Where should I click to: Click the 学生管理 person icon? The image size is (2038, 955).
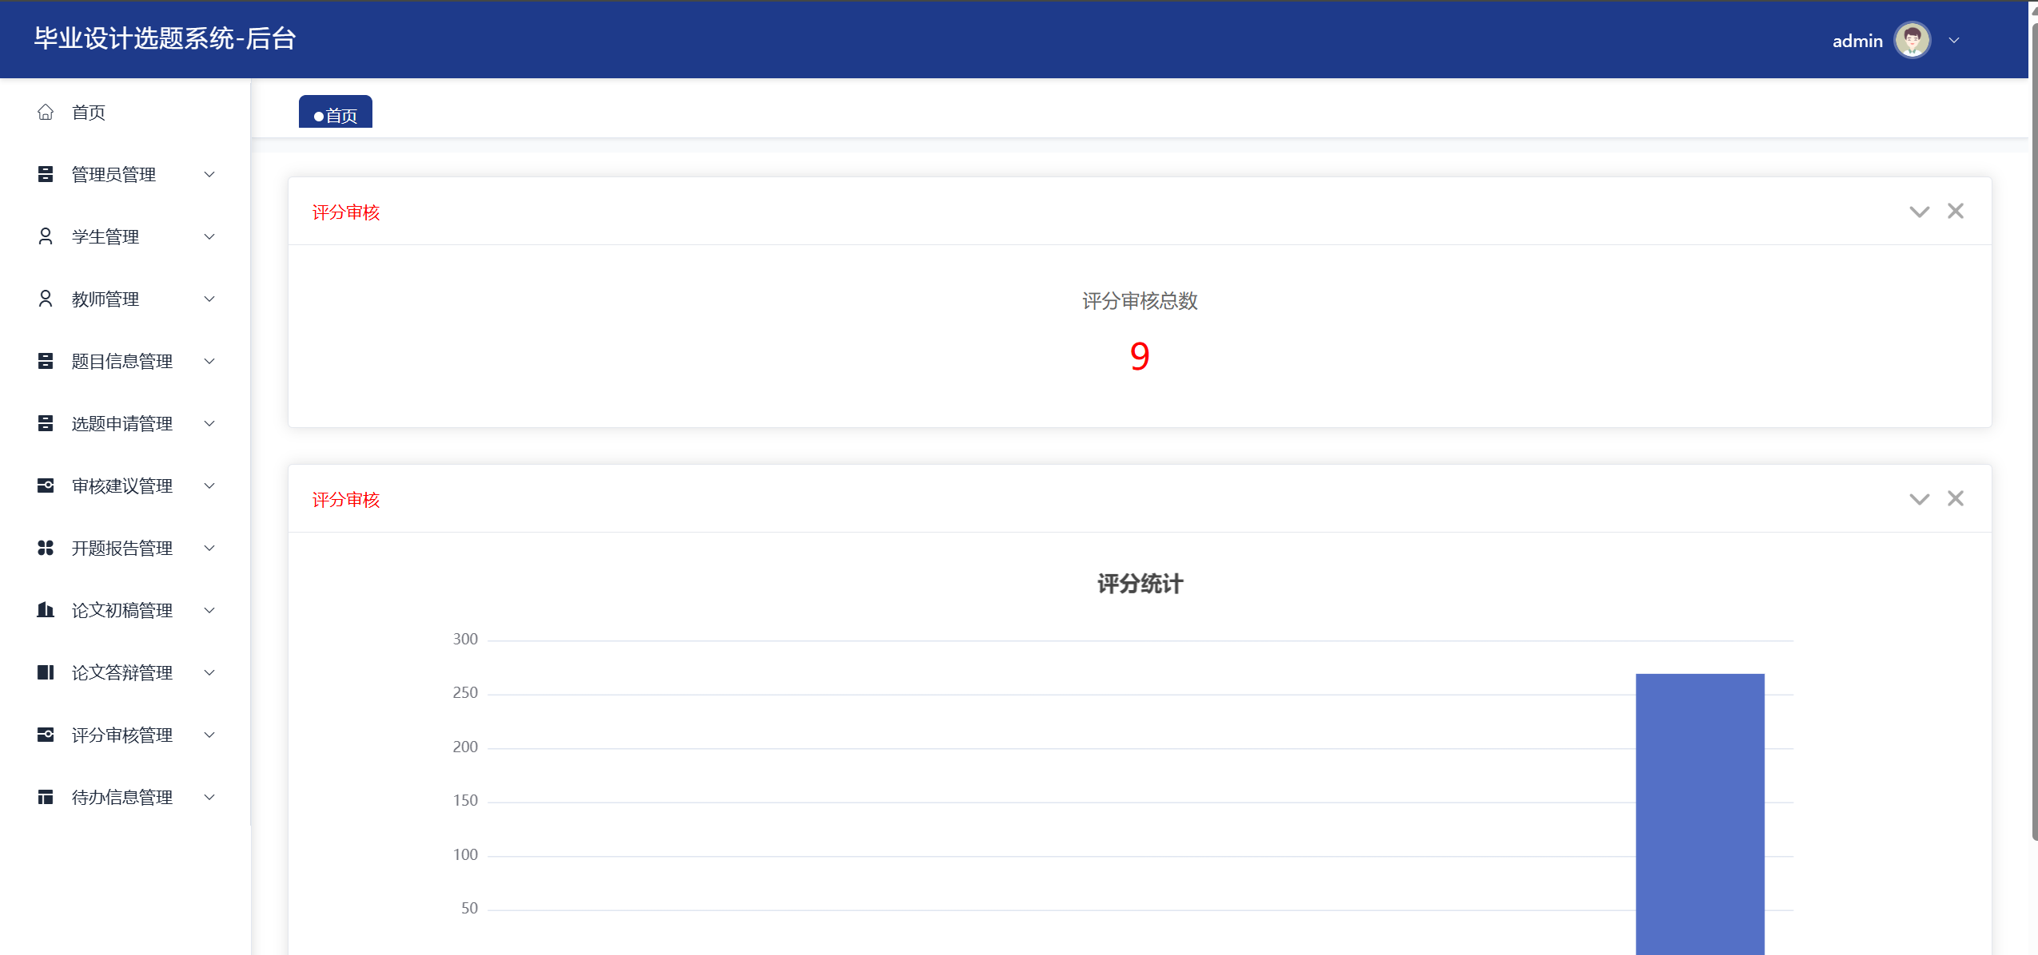click(46, 237)
